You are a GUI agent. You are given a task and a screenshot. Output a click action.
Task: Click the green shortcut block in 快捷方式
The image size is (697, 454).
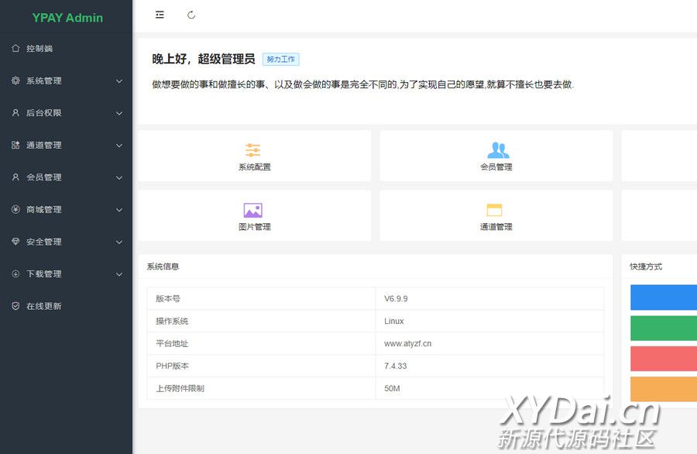(663, 328)
